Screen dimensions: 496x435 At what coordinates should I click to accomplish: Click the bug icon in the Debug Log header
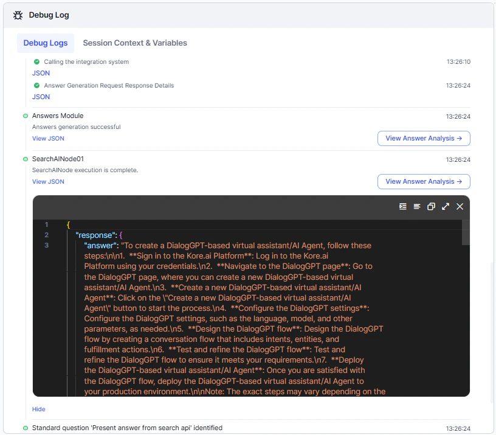coord(18,15)
